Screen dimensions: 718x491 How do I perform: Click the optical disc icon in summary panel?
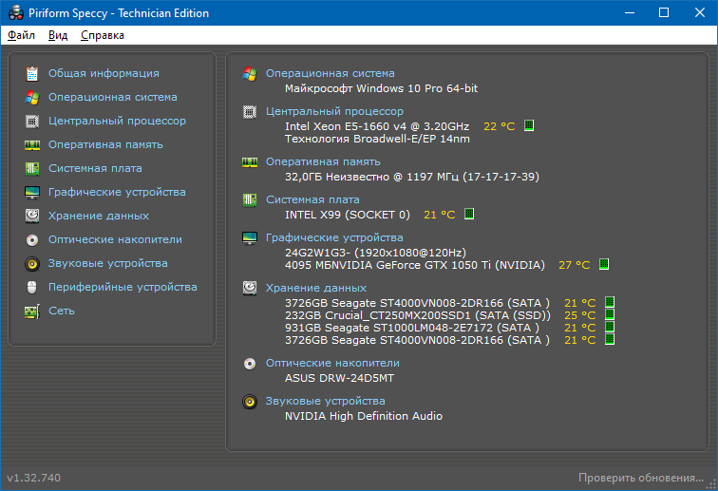[250, 363]
